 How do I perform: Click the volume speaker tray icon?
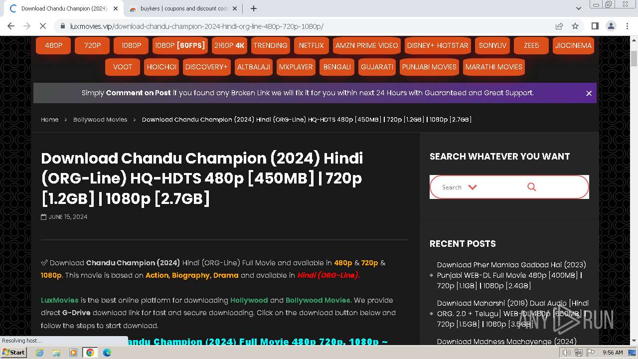[x=567, y=353]
